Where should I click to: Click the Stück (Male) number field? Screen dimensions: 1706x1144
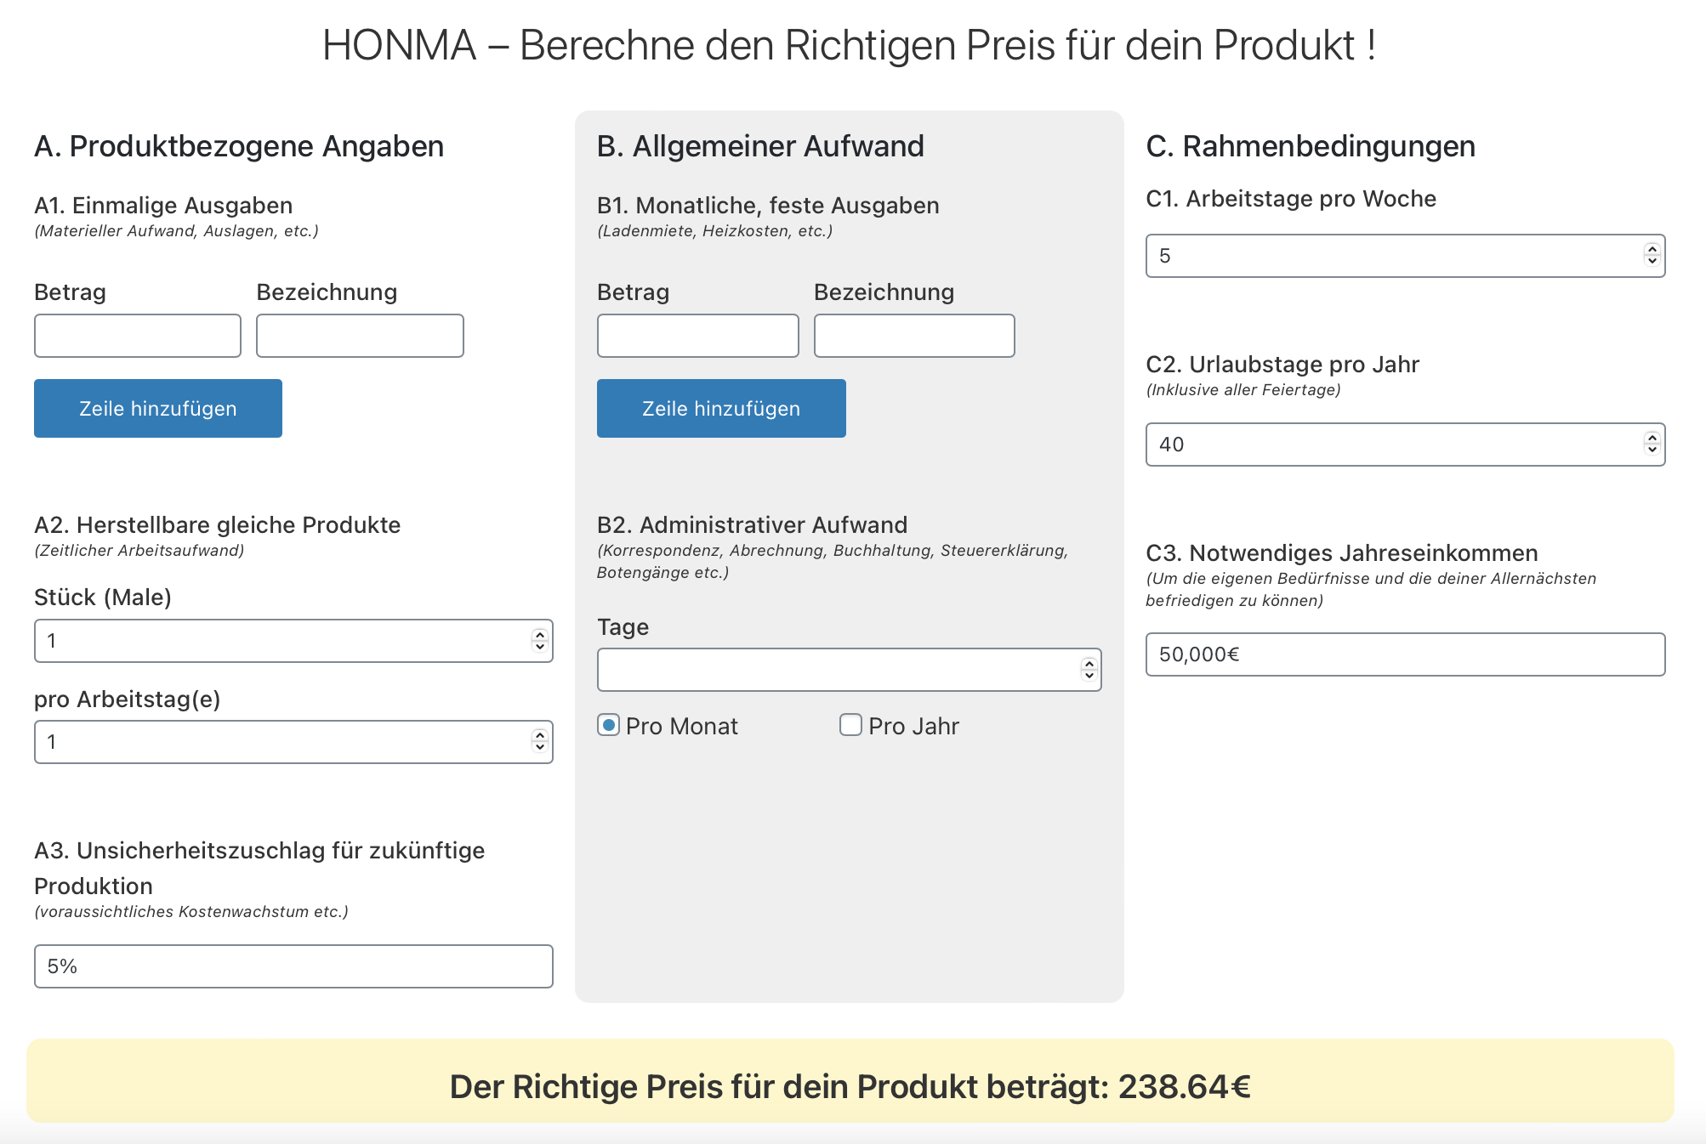point(281,641)
